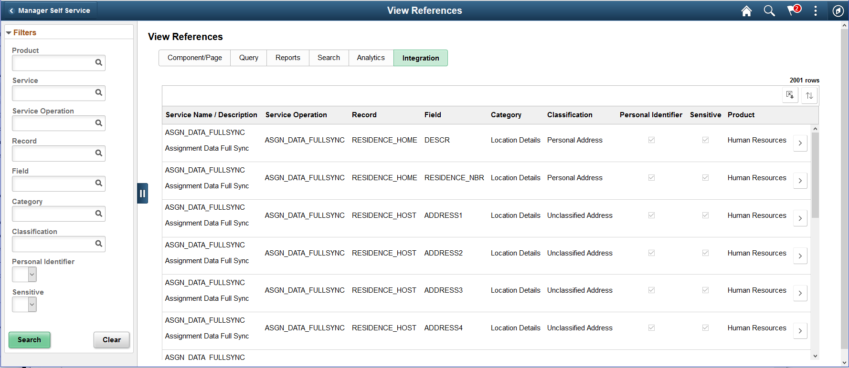The width and height of the screenshot is (849, 368).
Task: Click the Service lookup magnifier
Action: [99, 92]
